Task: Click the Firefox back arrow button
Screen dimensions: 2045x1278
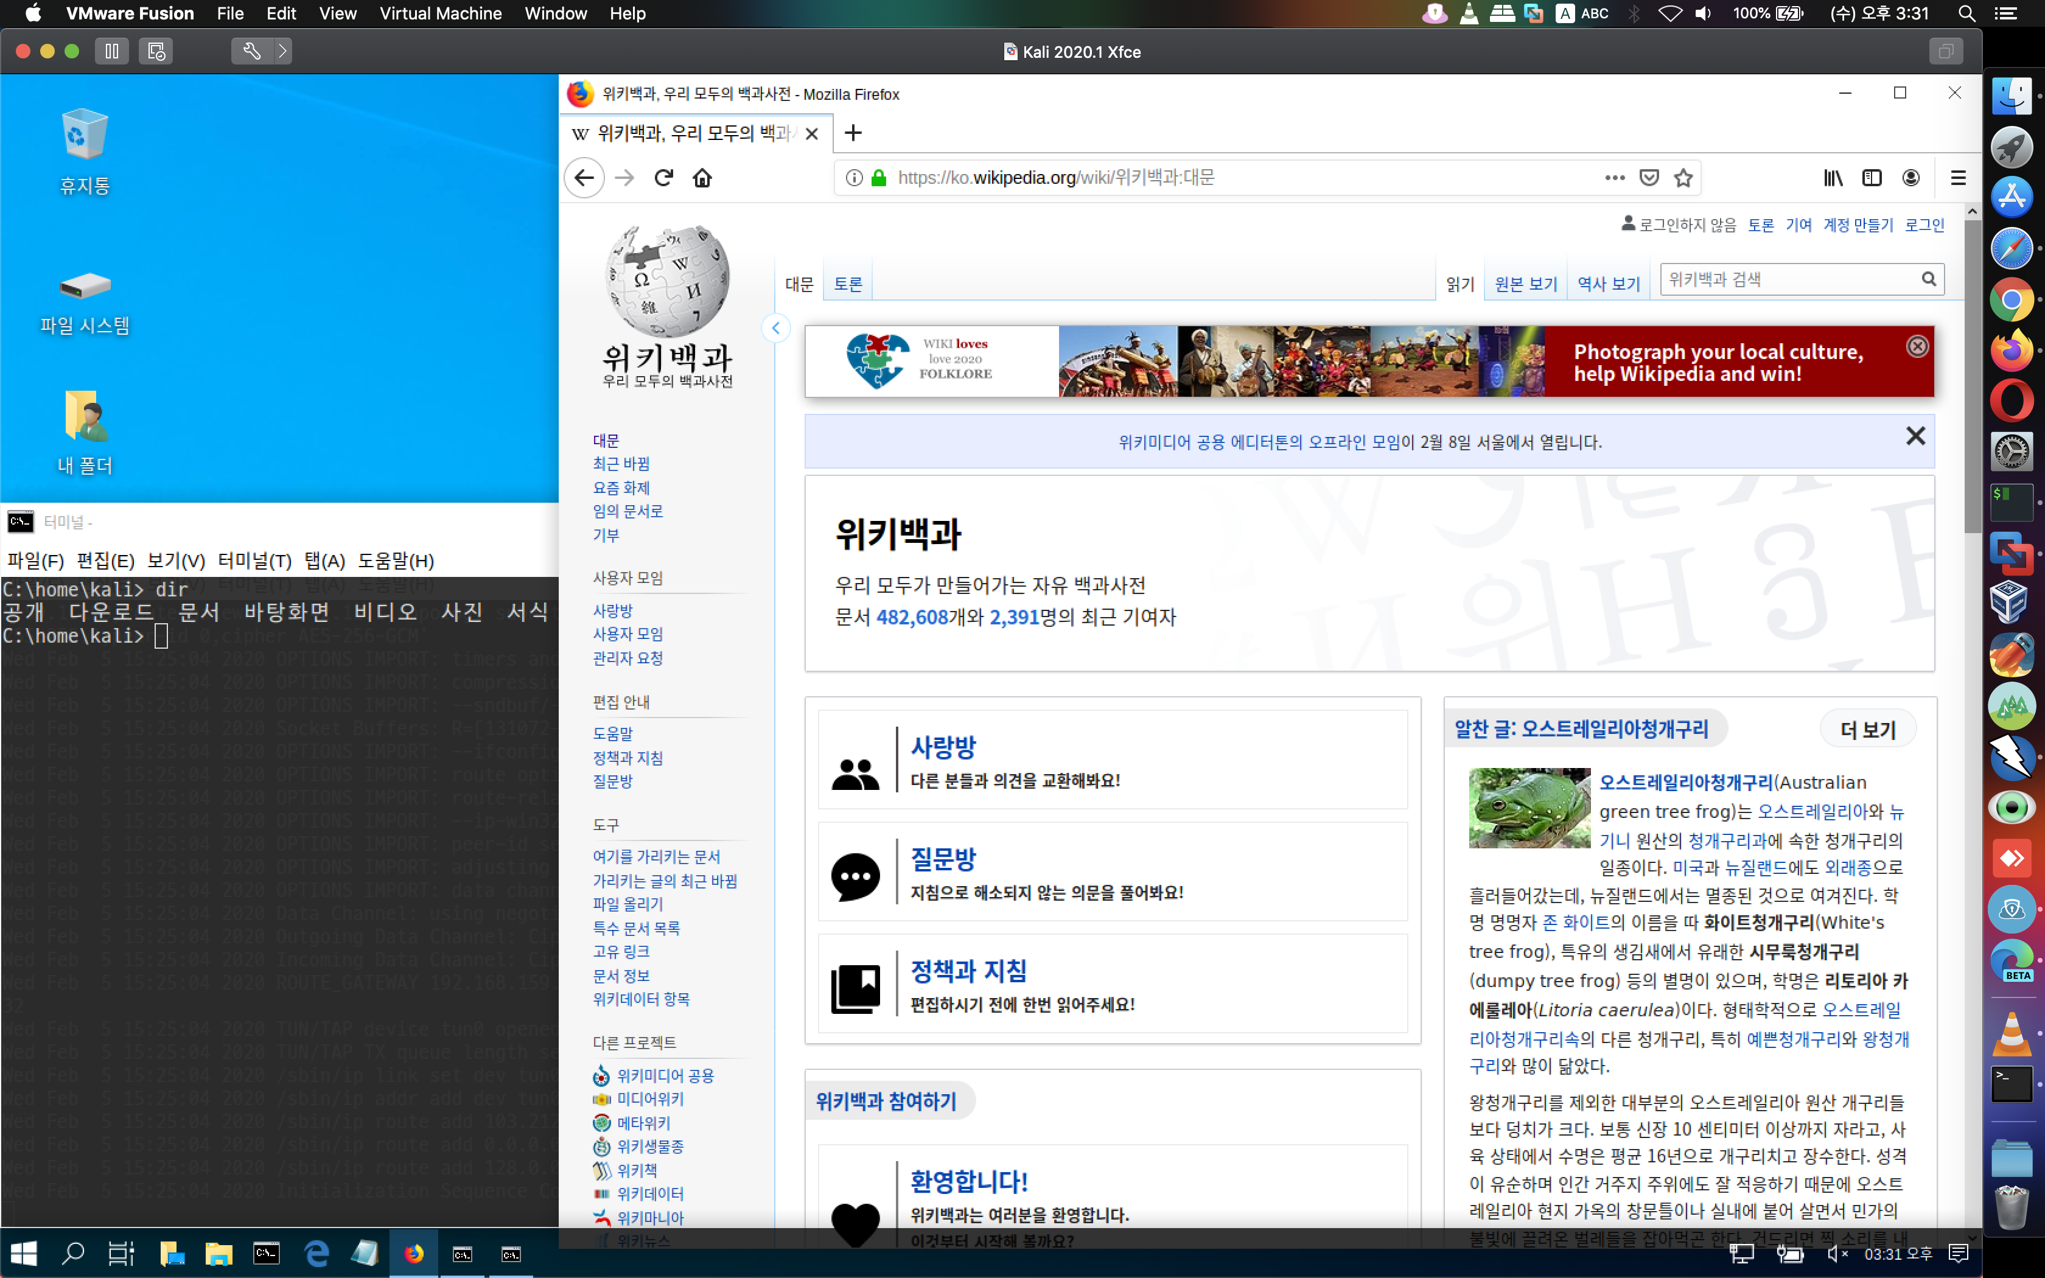Action: click(x=584, y=178)
